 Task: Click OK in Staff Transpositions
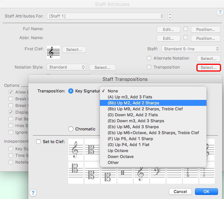(x=206, y=192)
